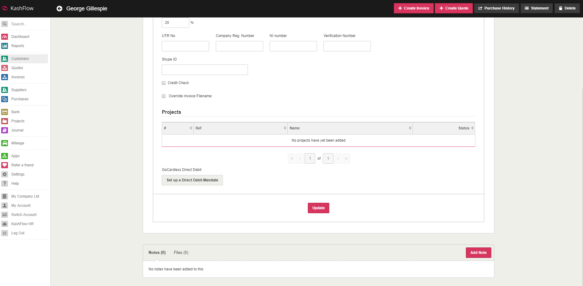Click the Journal book icon

click(5, 130)
